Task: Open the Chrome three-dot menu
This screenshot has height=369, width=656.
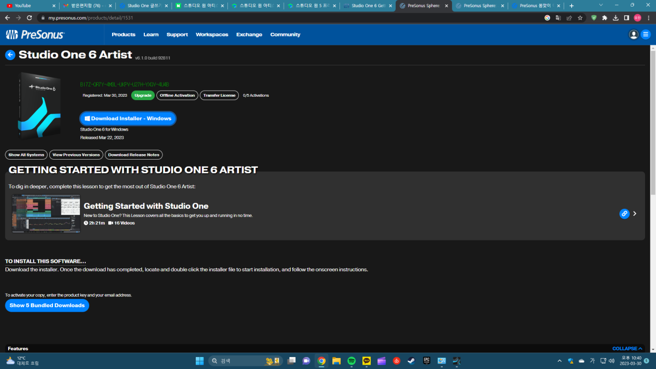Action: tap(648, 17)
